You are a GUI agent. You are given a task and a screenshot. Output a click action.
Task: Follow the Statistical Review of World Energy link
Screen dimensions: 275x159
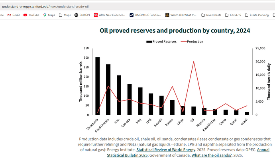click(166, 150)
